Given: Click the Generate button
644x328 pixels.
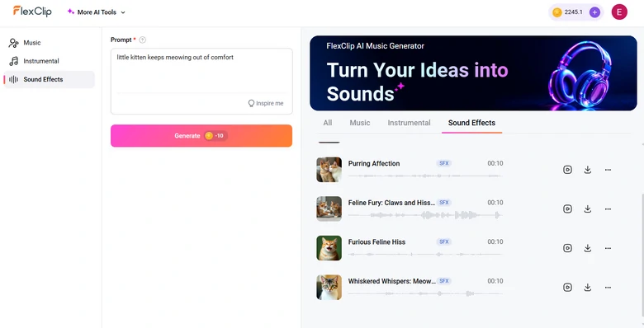Looking at the screenshot, I should point(201,136).
